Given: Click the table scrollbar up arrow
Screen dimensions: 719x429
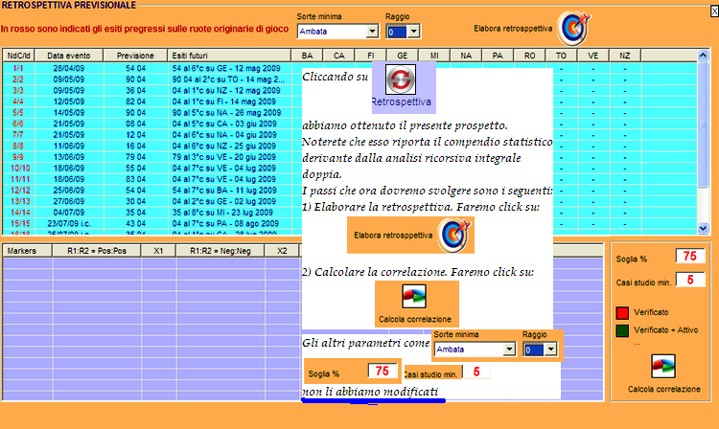Looking at the screenshot, I should (703, 56).
